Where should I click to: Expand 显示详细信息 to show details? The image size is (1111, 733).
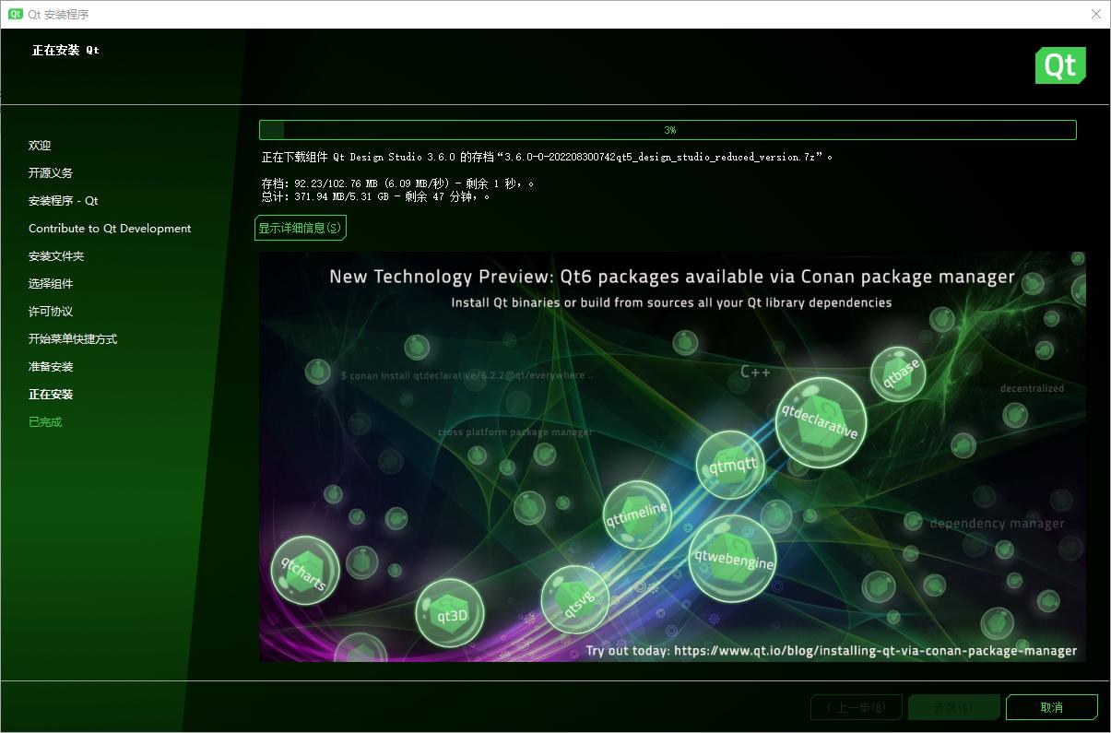point(301,228)
